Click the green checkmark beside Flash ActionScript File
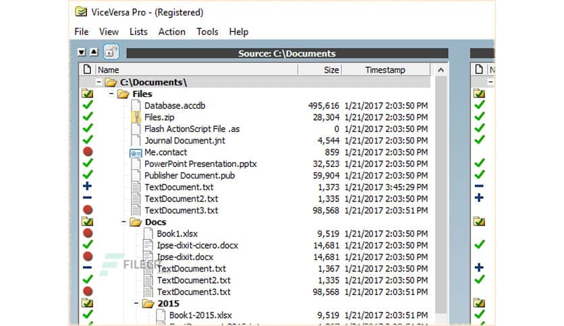 88,128
